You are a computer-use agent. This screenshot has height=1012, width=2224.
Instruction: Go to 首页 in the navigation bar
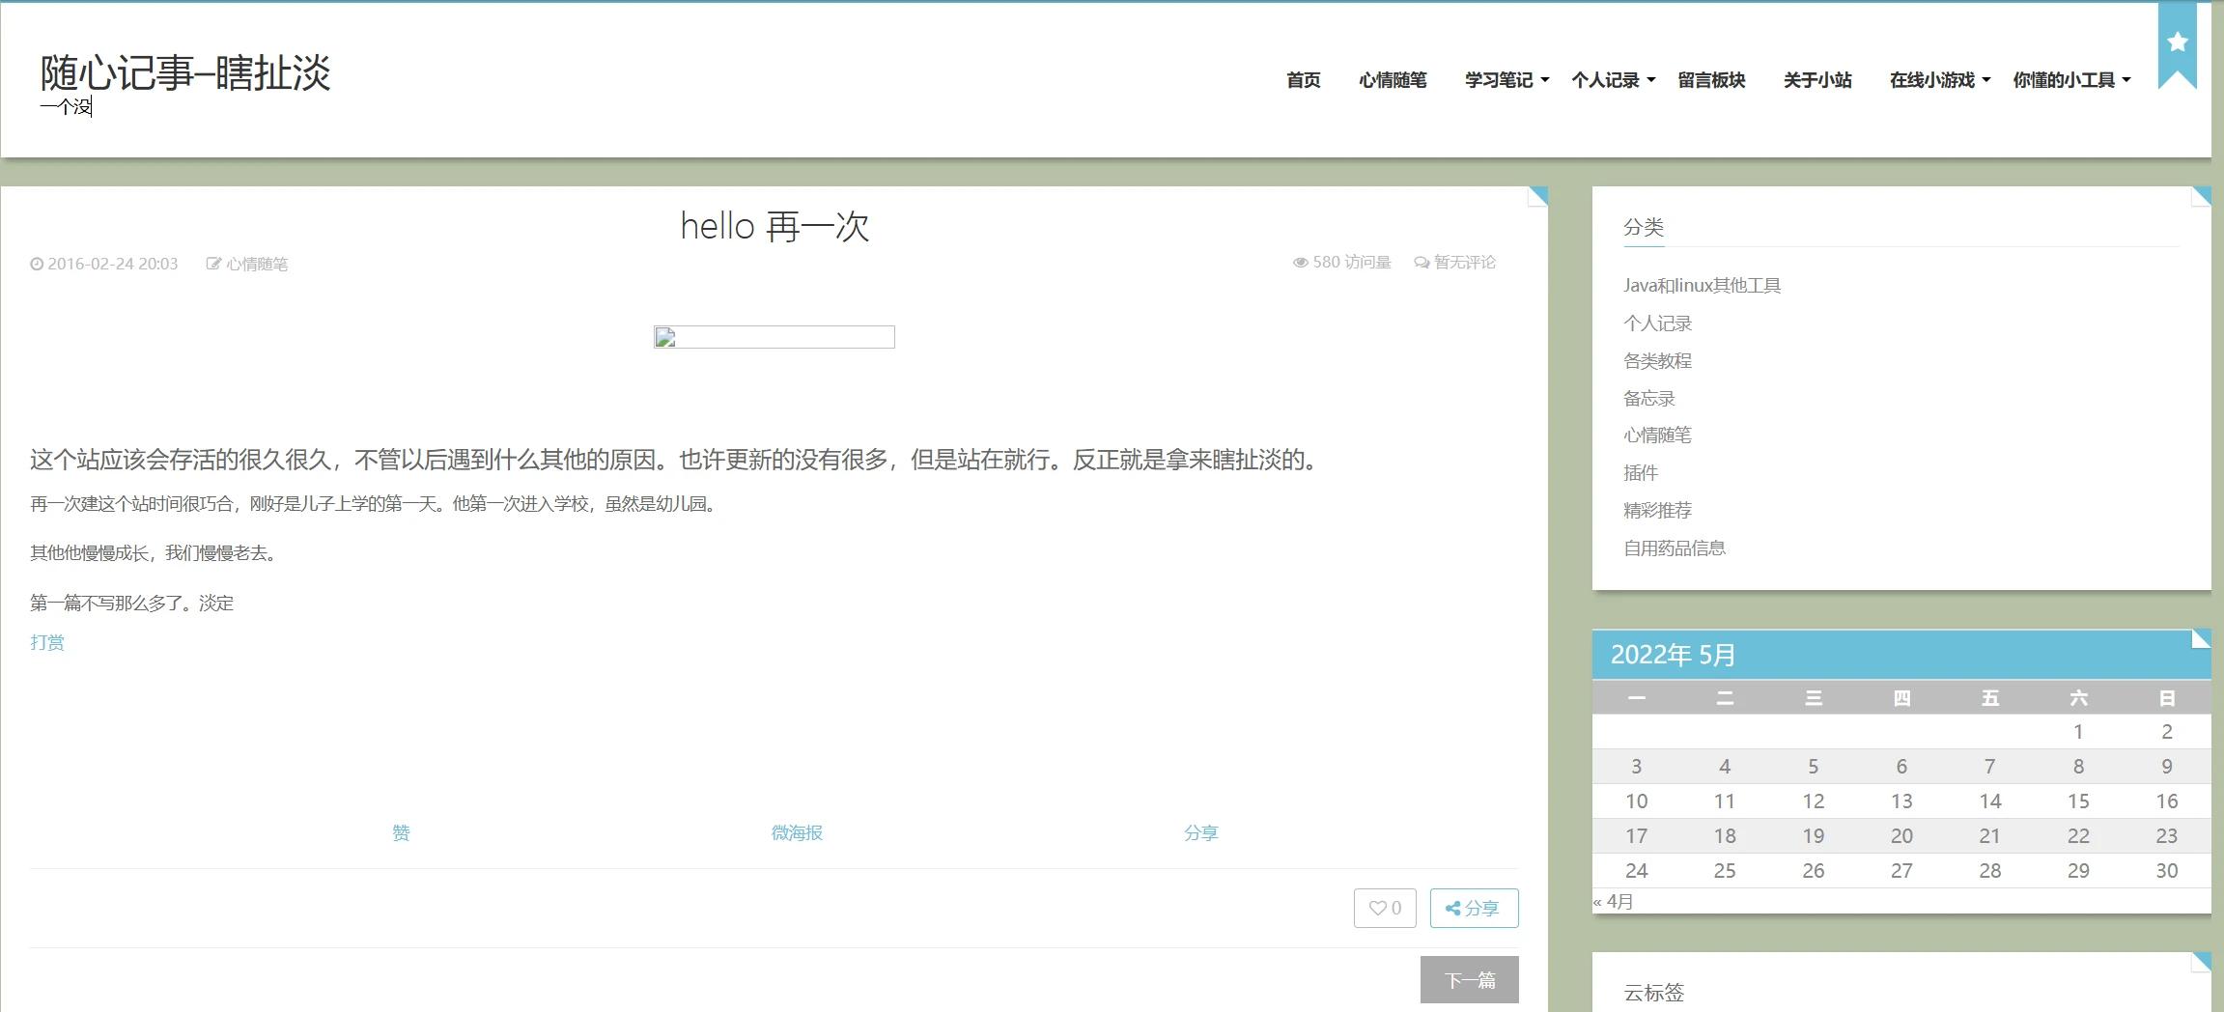(1303, 80)
